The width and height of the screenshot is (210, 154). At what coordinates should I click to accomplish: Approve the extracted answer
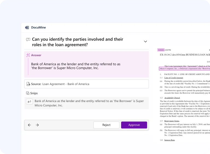coord(134,125)
